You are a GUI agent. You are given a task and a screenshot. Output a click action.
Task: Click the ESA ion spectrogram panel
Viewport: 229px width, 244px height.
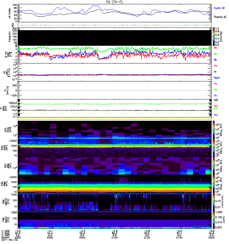coord(114,148)
